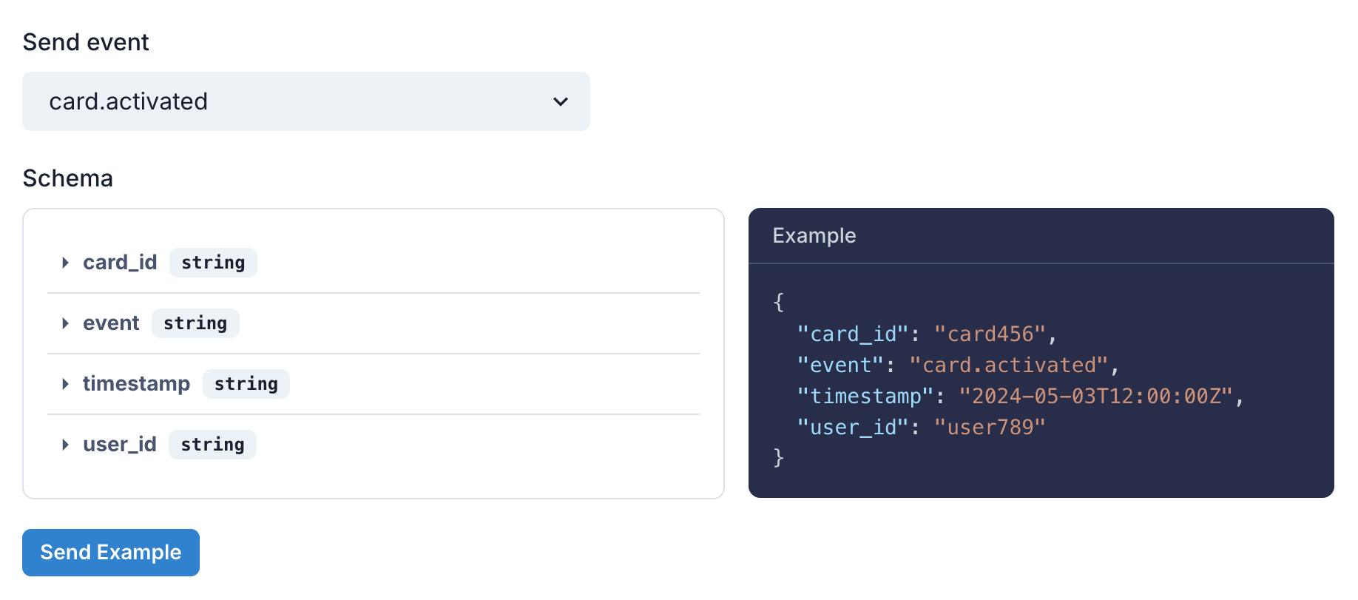Click the user_id disclosure triangle
Image resolution: width=1358 pixels, height=600 pixels.
(65, 444)
